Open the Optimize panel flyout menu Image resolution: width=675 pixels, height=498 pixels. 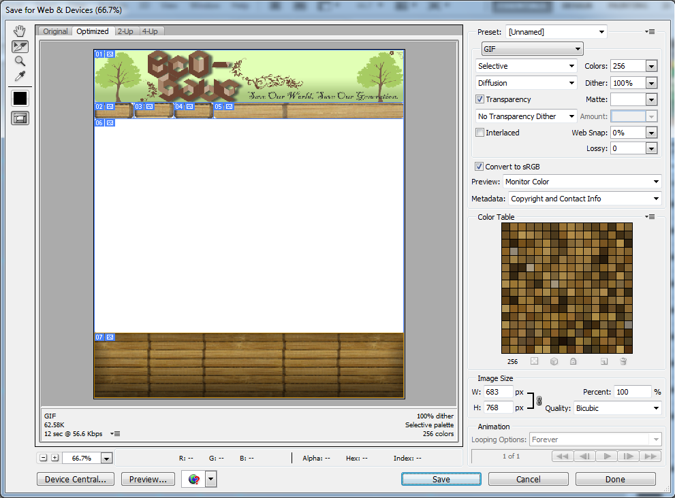click(650, 32)
